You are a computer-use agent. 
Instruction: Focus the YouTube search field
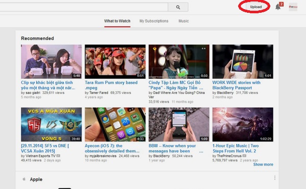coord(84,7)
